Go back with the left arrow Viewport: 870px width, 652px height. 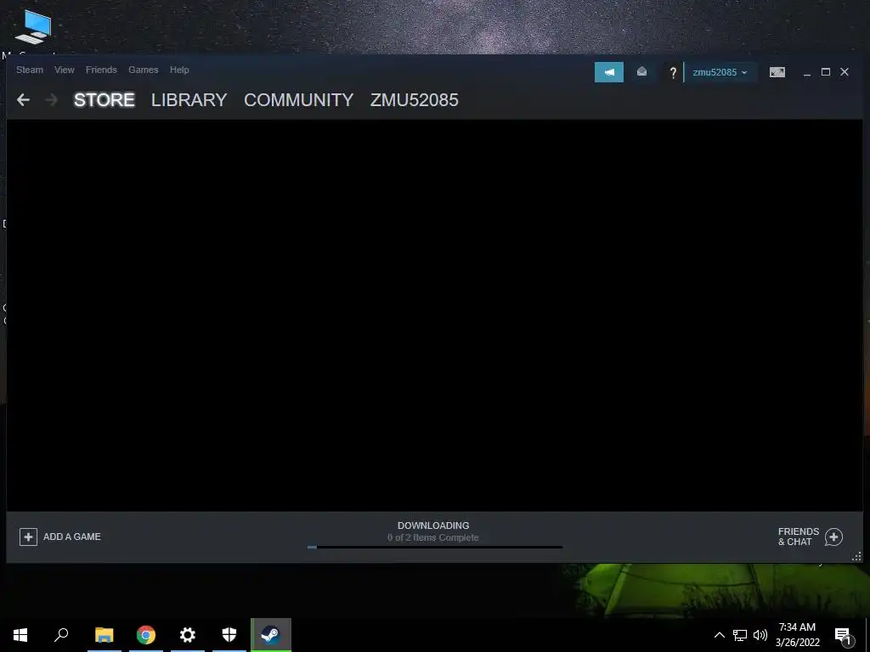click(23, 100)
